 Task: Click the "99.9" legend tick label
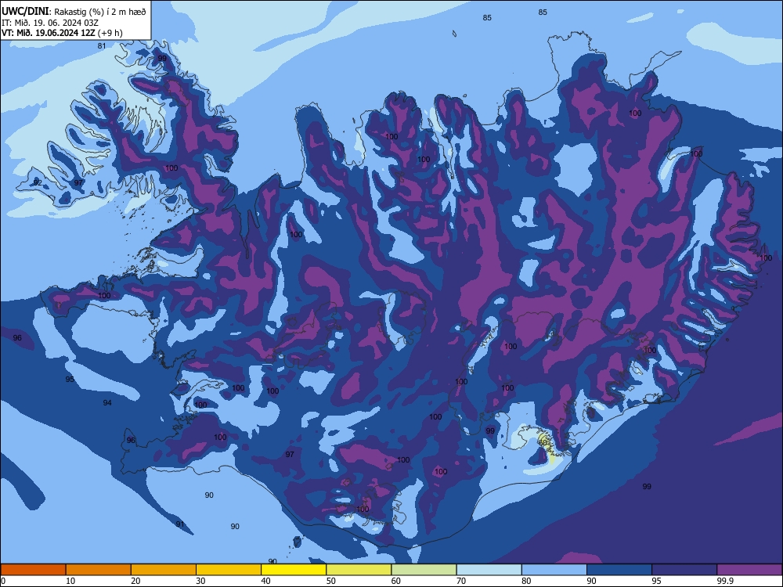pyautogui.click(x=725, y=581)
